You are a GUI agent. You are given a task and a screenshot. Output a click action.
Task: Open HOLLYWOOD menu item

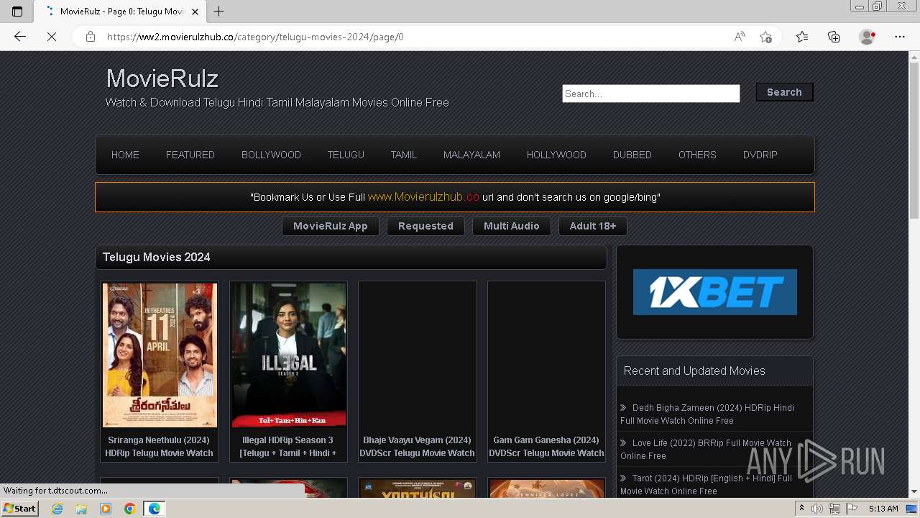(556, 155)
